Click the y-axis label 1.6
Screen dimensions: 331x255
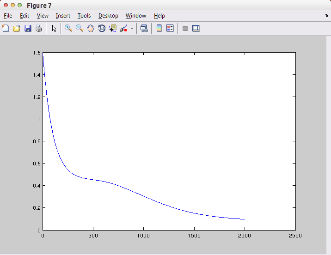[37, 53]
